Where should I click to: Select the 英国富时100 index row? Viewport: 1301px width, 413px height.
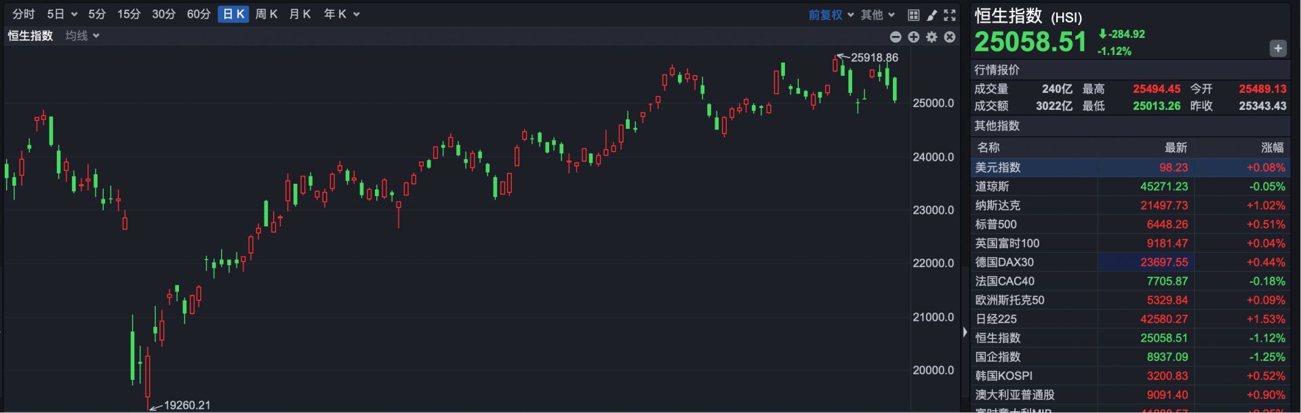pos(1130,243)
